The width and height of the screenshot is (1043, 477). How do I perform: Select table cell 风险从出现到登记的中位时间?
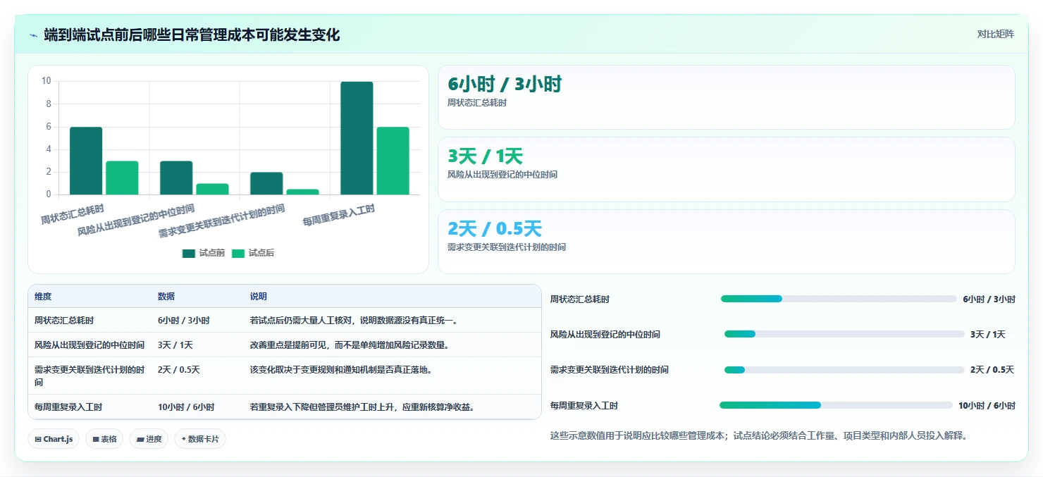[x=90, y=345]
